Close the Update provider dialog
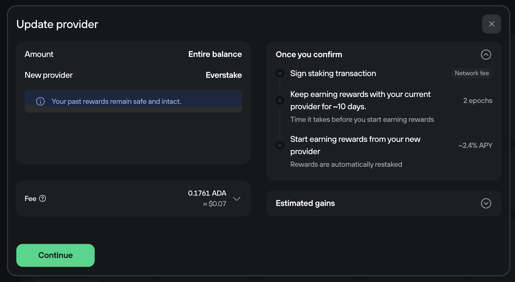Viewport: 515px width, 282px height. tap(491, 24)
